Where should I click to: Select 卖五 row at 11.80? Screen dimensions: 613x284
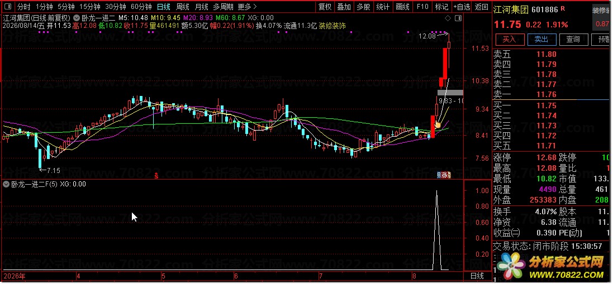(551, 54)
